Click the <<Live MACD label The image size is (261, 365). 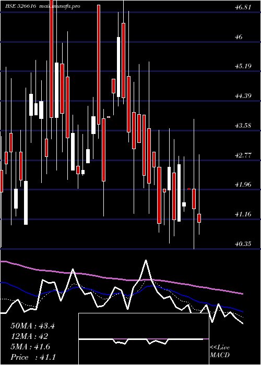220,351
